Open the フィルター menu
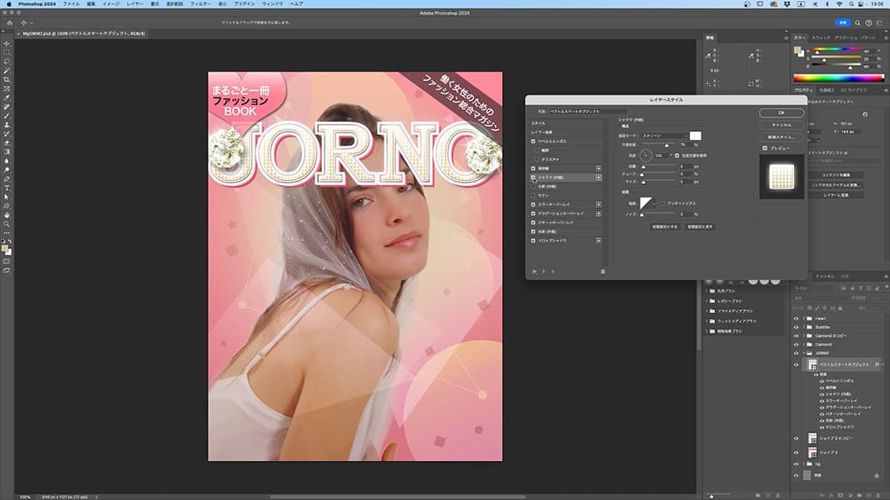The width and height of the screenshot is (890, 500). (200, 4)
